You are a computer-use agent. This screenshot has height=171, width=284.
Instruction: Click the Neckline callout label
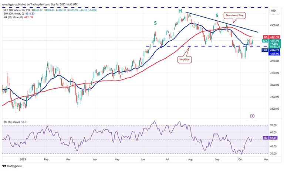click(x=185, y=59)
